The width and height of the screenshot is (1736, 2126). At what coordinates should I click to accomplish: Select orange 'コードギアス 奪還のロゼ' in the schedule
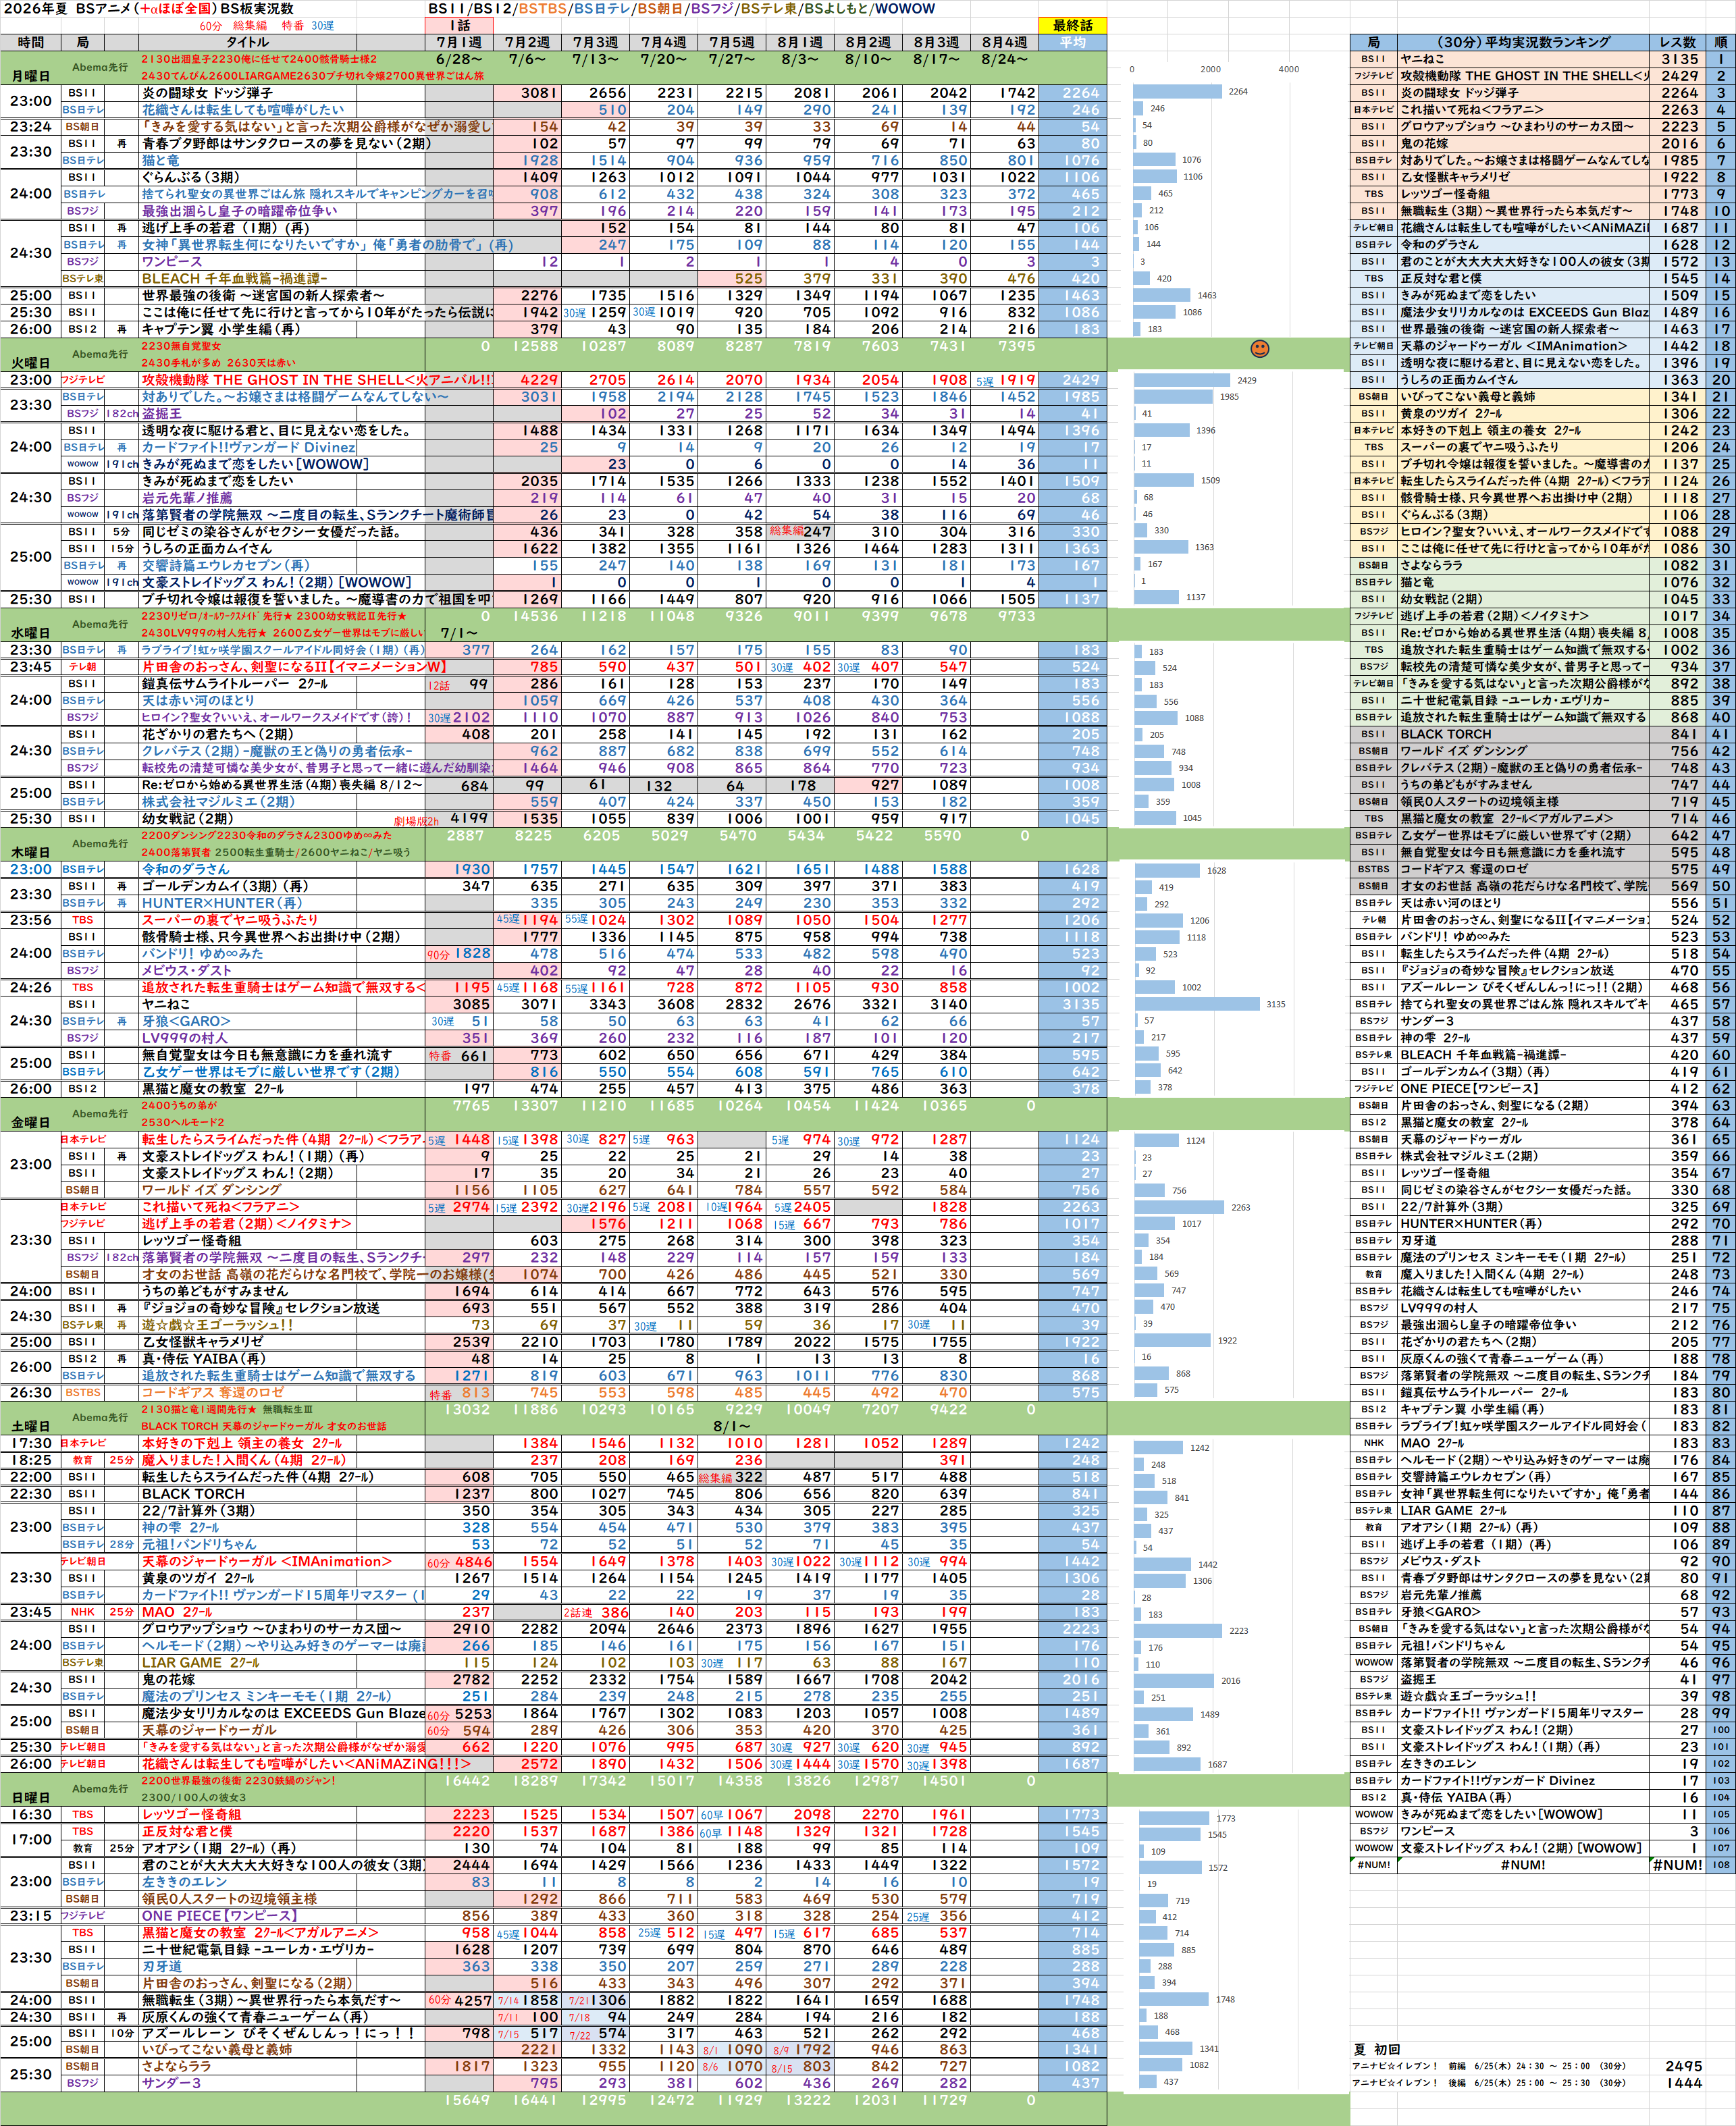(x=212, y=1392)
